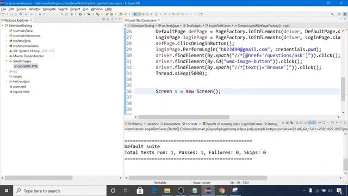Viewport: 348px width, 196px height.
Task: Click the Clear Console icon
Action: [x=297, y=123]
